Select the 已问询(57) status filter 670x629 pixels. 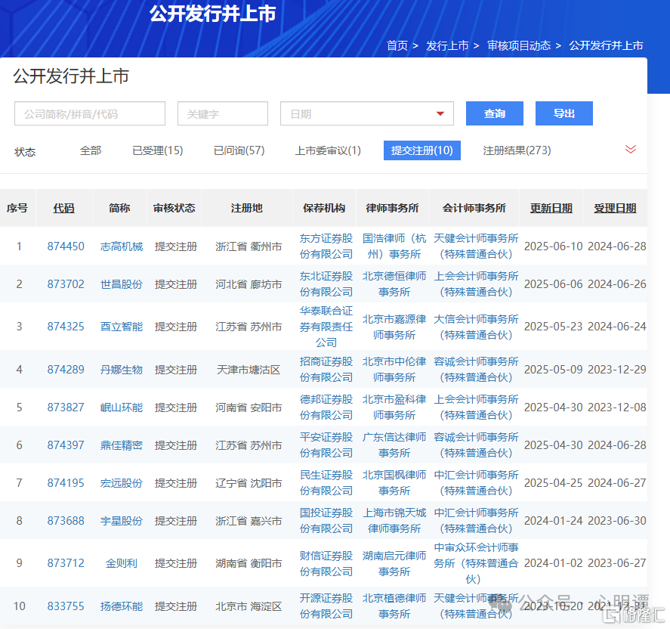pyautogui.click(x=239, y=150)
